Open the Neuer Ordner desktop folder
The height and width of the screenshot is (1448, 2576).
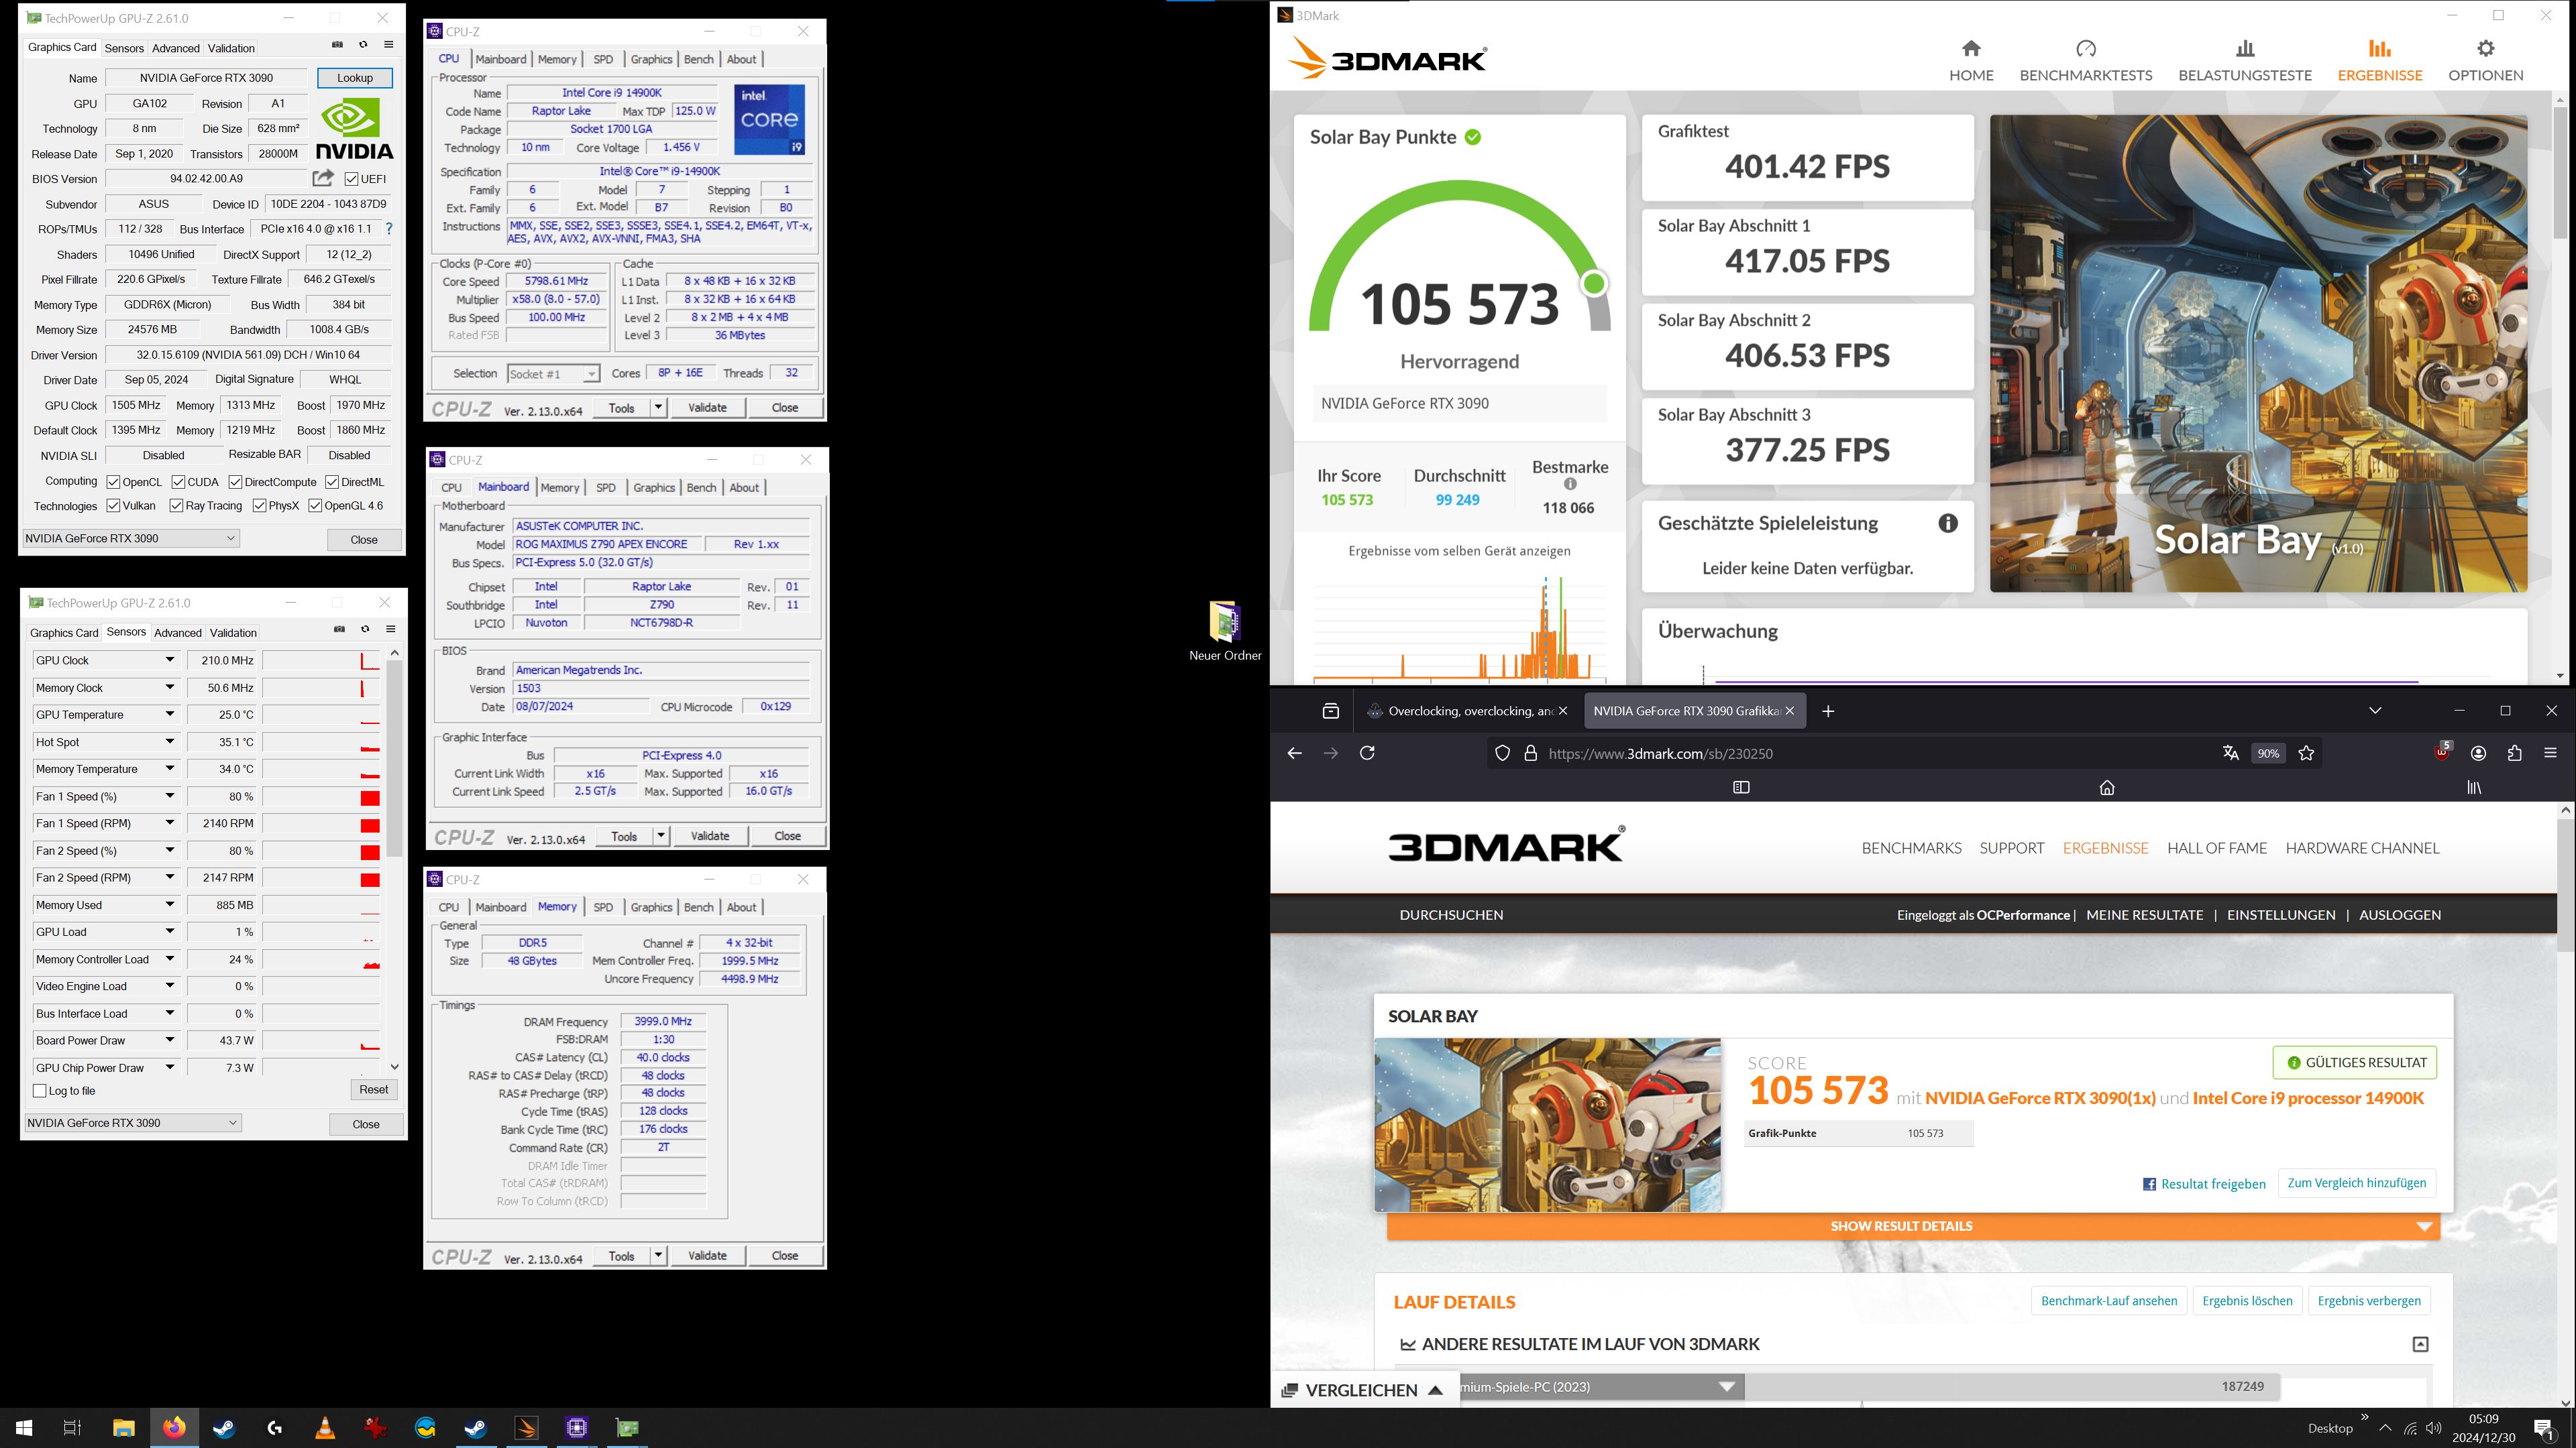pyautogui.click(x=1225, y=631)
